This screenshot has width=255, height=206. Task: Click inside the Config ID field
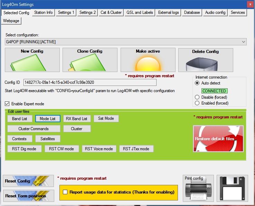point(90,82)
